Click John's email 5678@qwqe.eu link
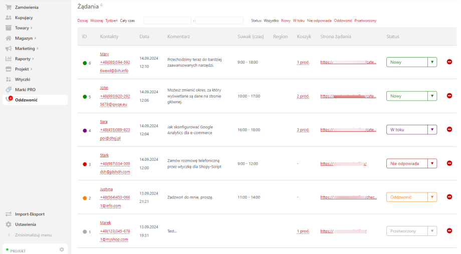The image size is (461, 254). [114, 104]
